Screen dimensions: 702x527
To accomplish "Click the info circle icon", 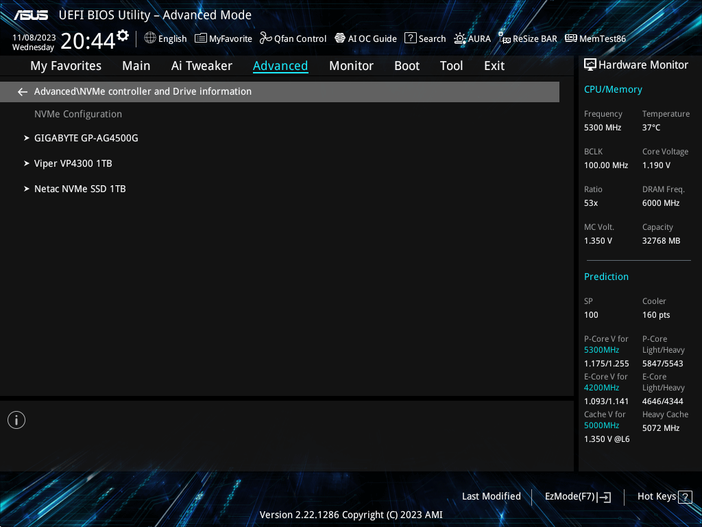I will pyautogui.click(x=16, y=420).
